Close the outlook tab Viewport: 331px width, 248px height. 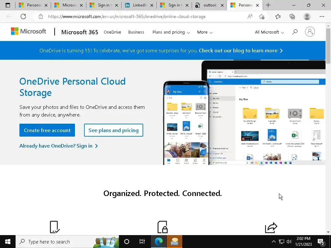222,5
